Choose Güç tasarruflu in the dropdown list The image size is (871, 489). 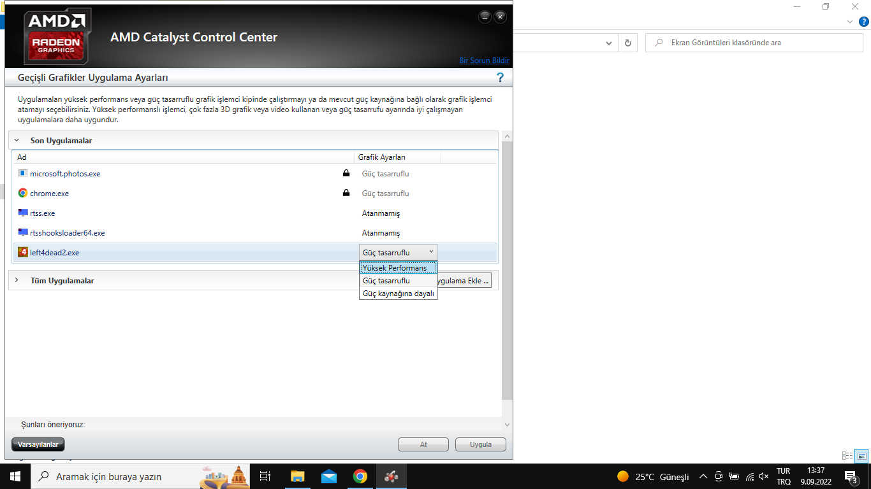(x=399, y=281)
